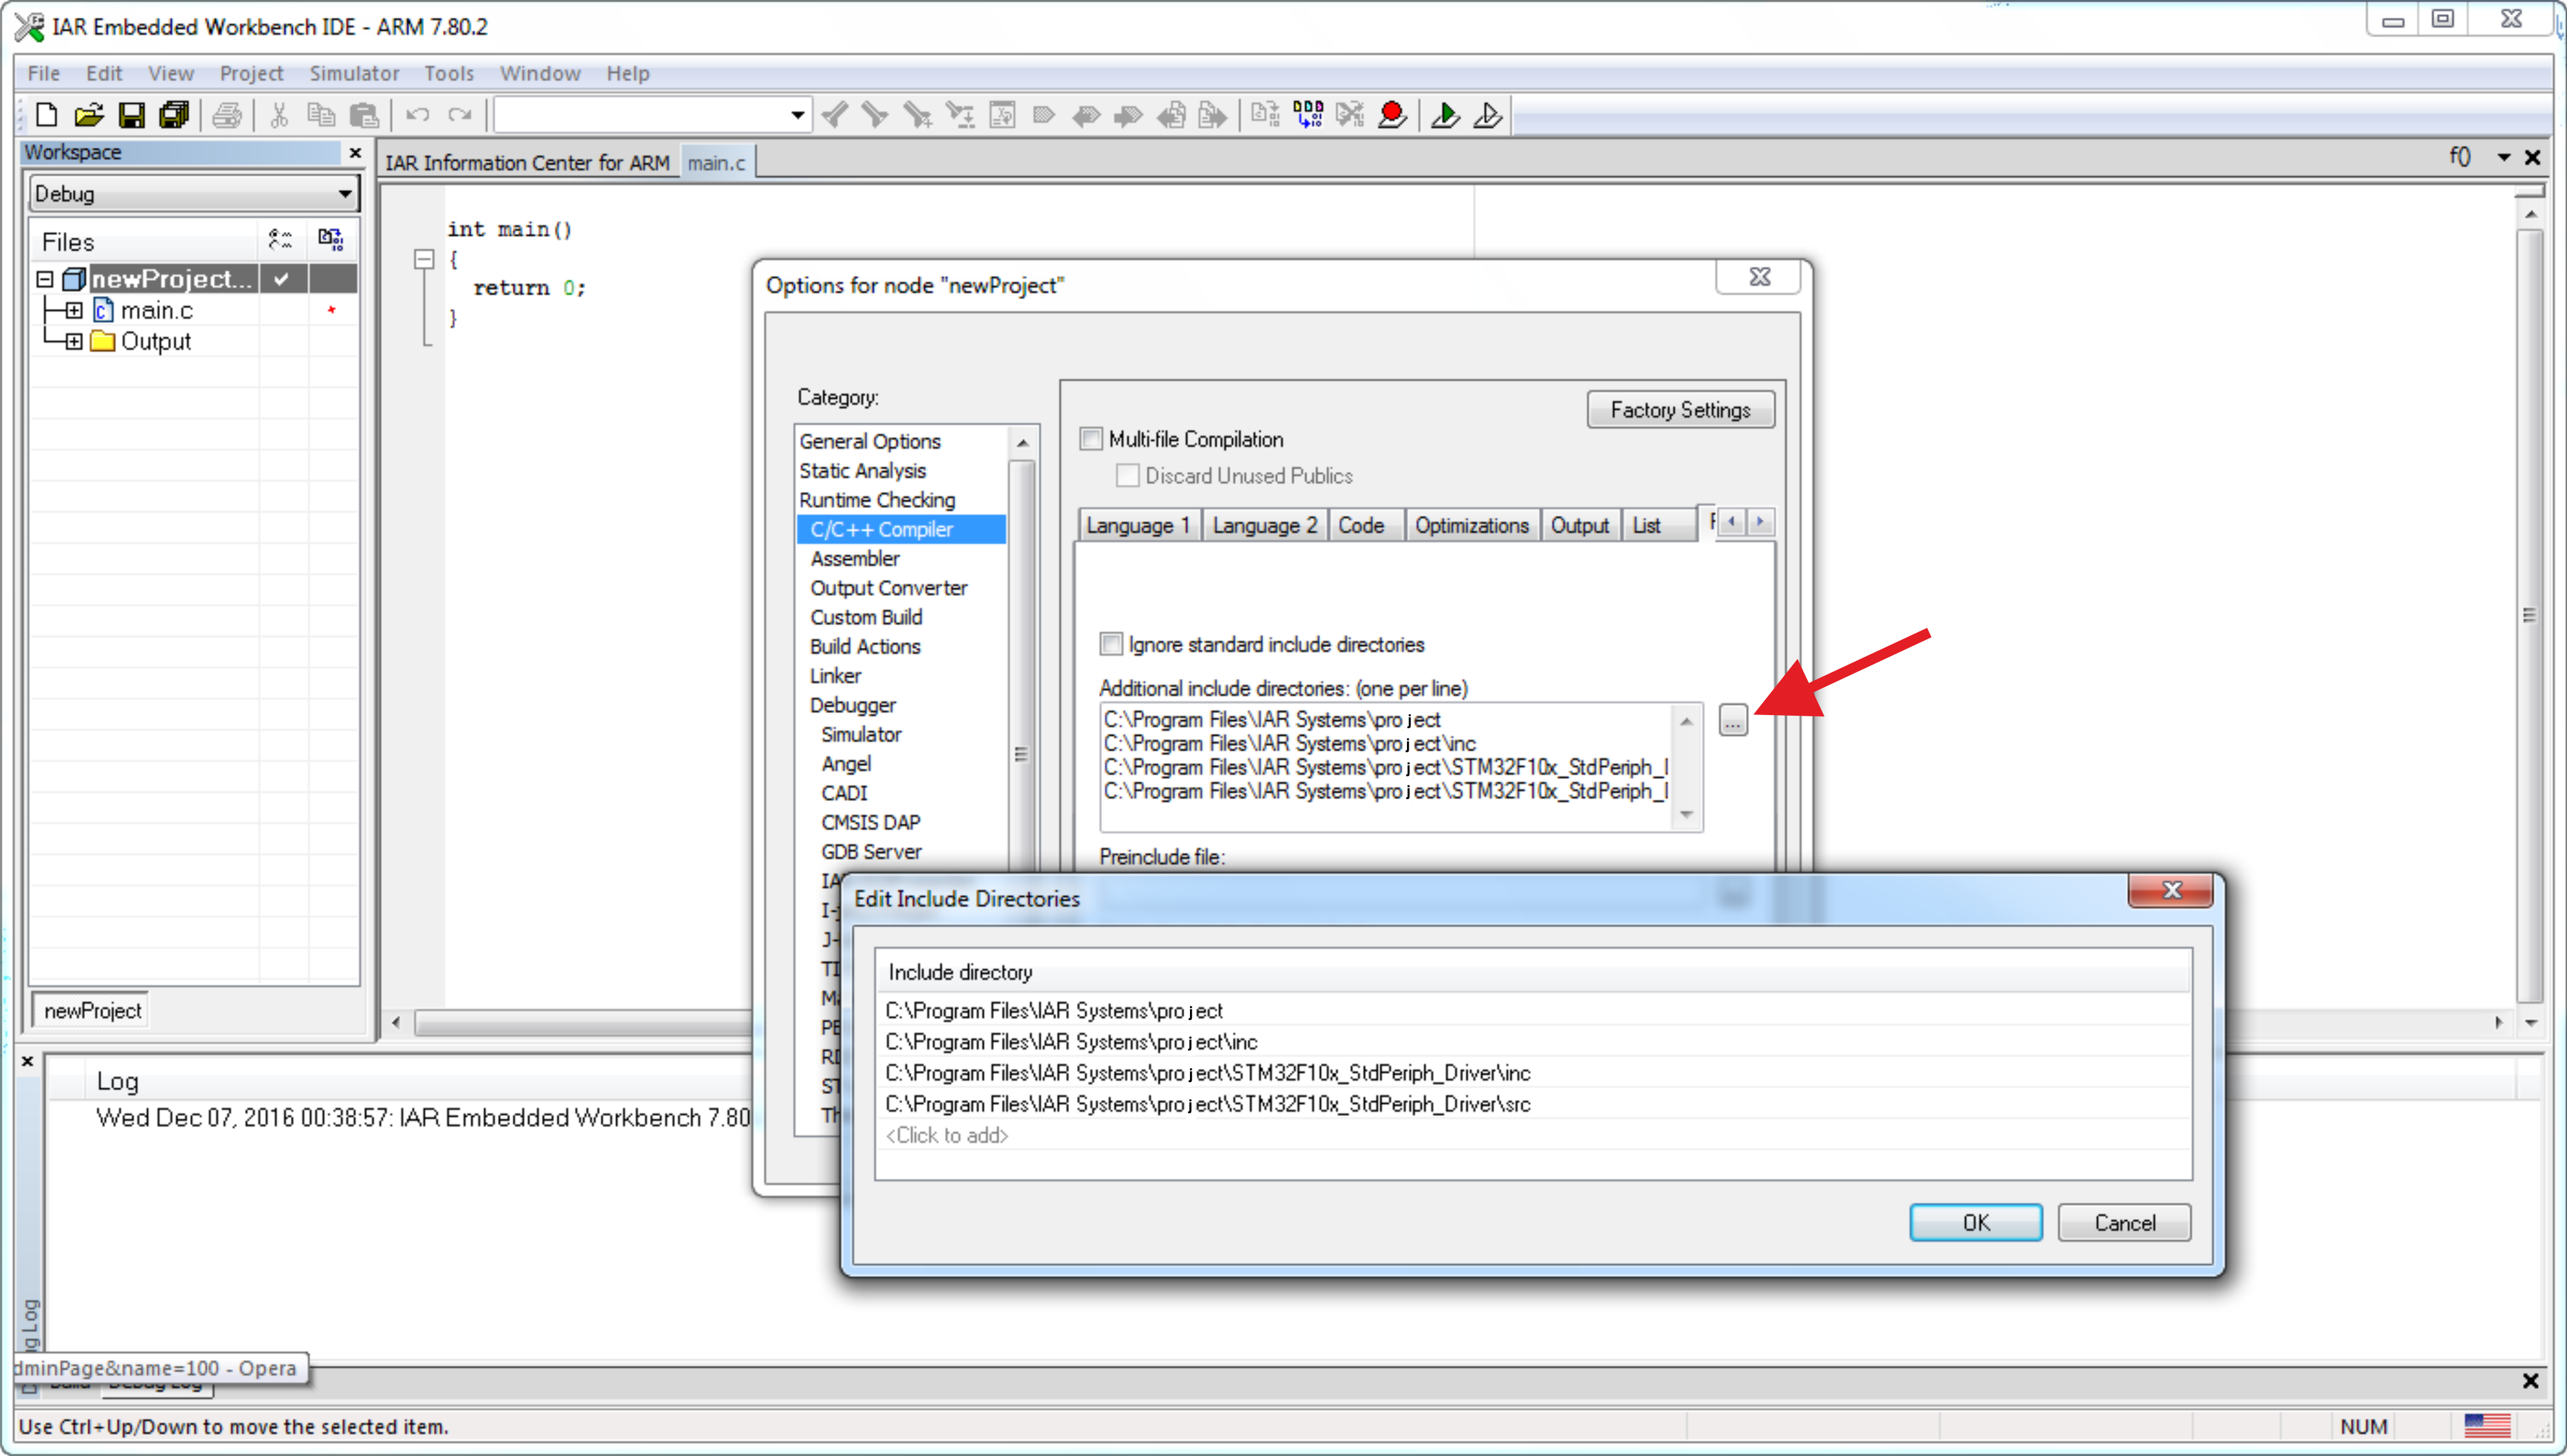Expand the main.c tree node
This screenshot has height=1456, width=2567.
pos(73,311)
